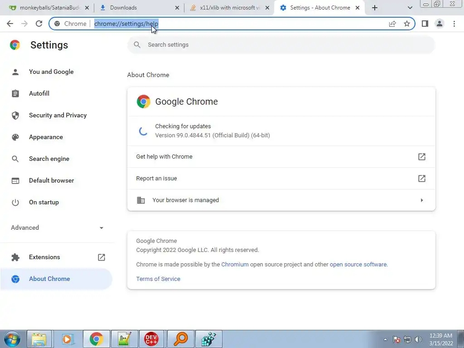Go back using the browser back arrow
Viewport: 464px width, 348px height.
pos(10,24)
